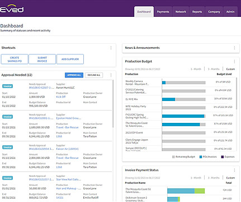Select 1-Month range in Production Budget
The width and height of the screenshot is (241, 202).
tap(196, 69)
